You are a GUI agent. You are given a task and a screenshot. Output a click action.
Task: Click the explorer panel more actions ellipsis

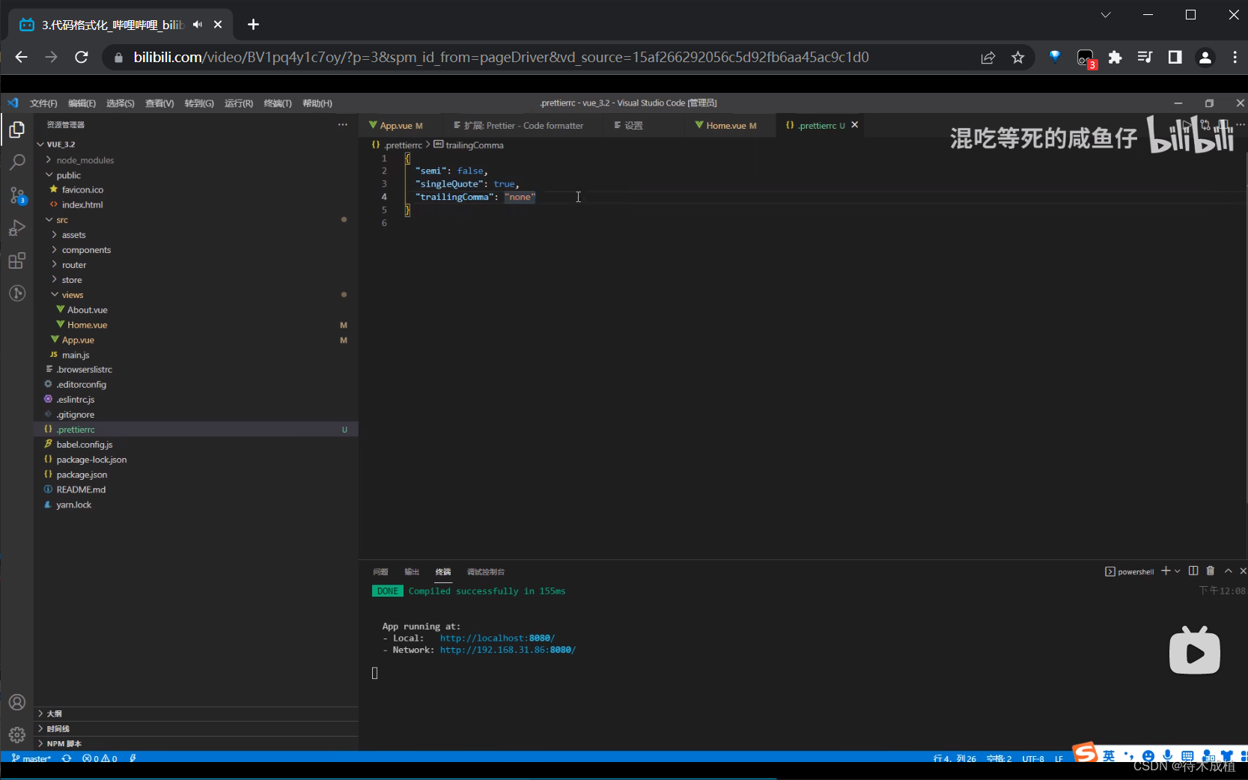343,125
